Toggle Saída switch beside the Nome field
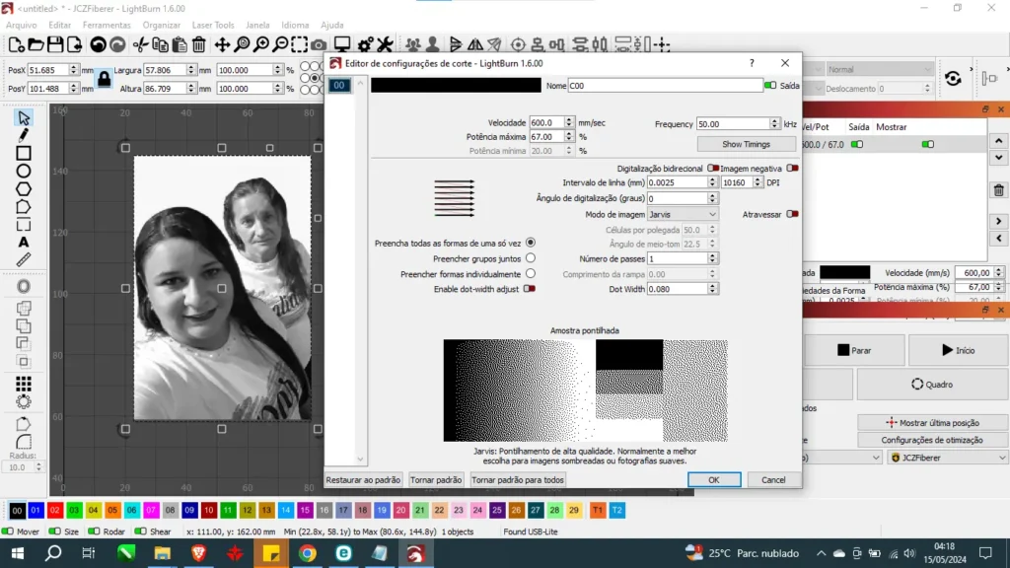The width and height of the screenshot is (1010, 568). 770,85
